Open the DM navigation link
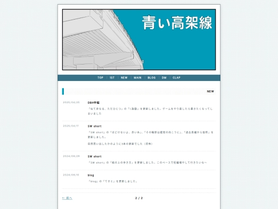 (x=164, y=77)
